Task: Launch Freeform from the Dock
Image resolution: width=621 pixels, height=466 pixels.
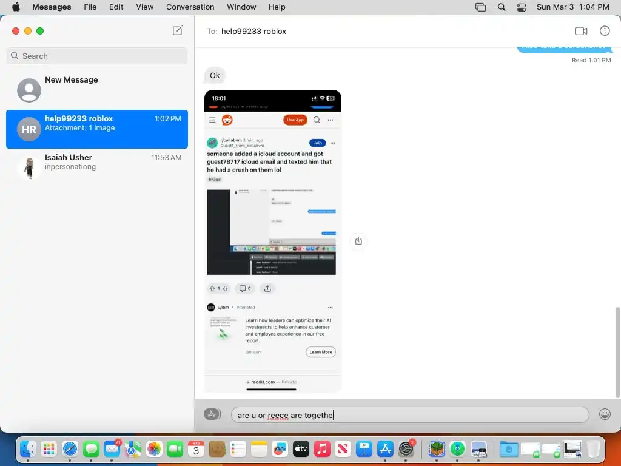Action: 280,448
